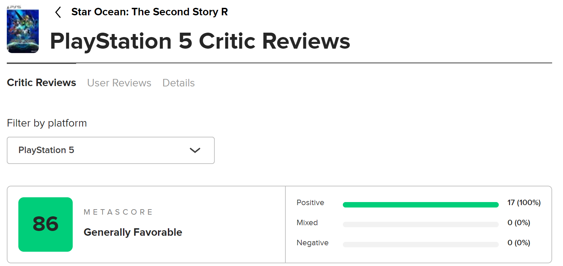Click the Mixed 0 (0%) count
Viewport: 563px width, 266px height.
click(x=519, y=223)
